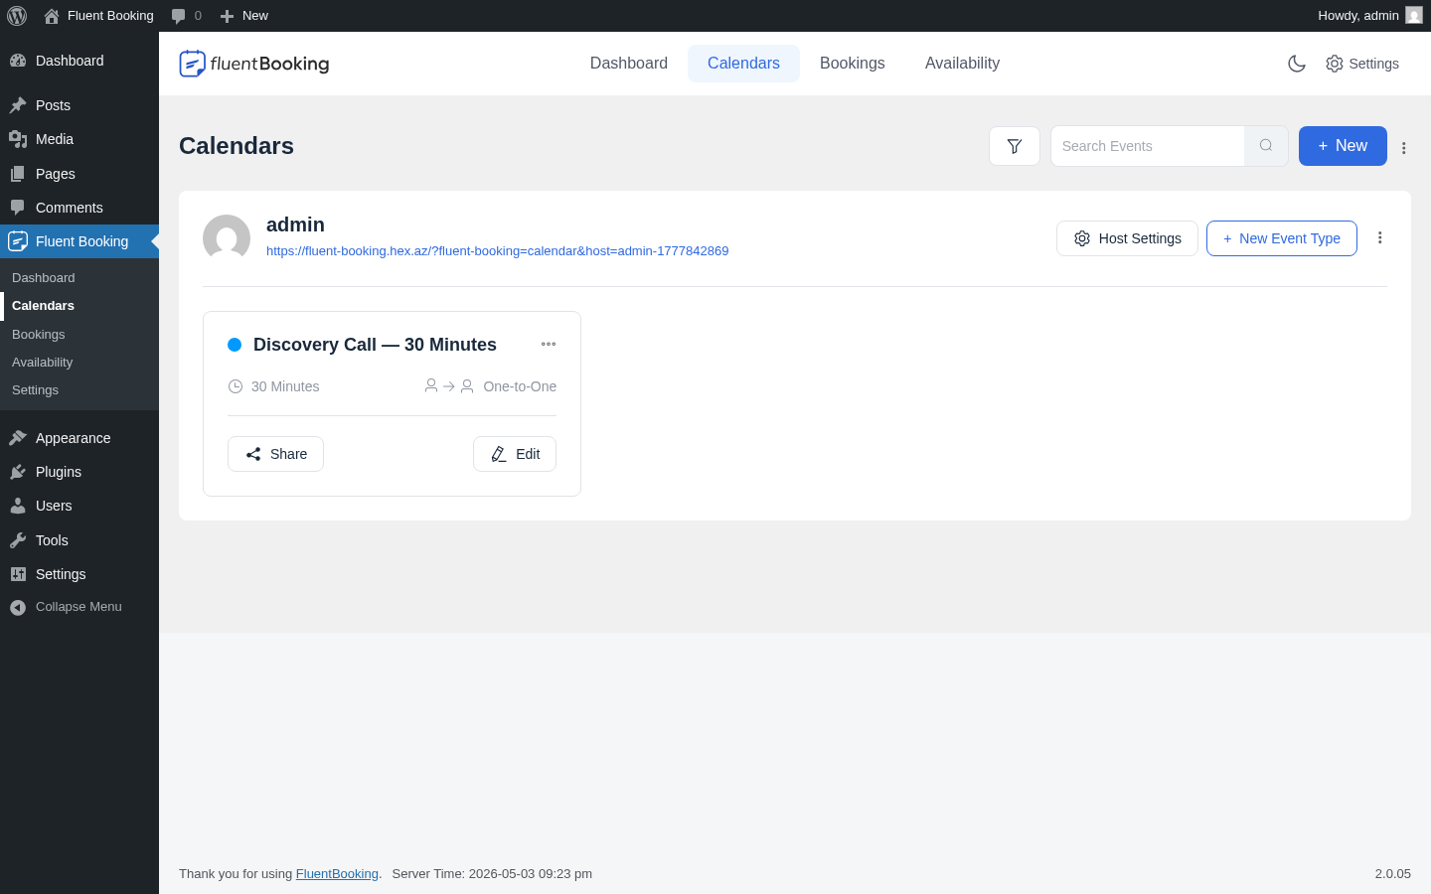Open the admin calendar booking URL
Screen dimensions: 1431x894
point(497,251)
